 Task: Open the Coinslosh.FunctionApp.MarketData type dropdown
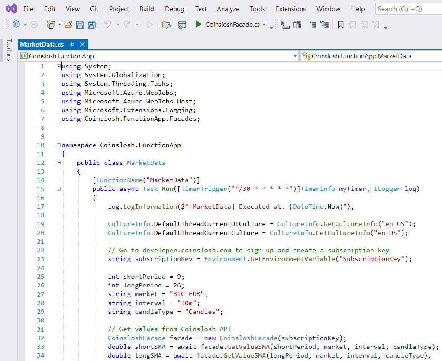click(371, 56)
